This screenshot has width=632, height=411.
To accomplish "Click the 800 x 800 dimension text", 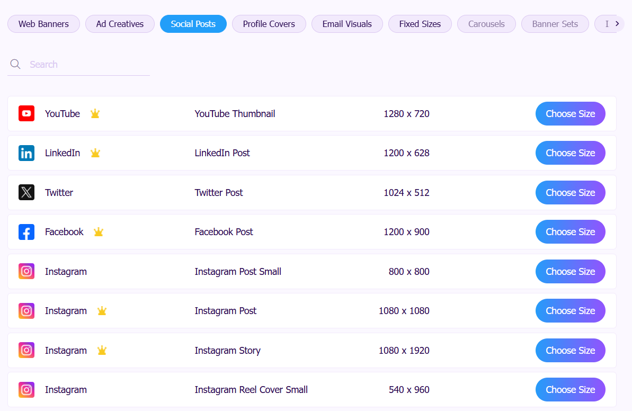I will point(409,272).
